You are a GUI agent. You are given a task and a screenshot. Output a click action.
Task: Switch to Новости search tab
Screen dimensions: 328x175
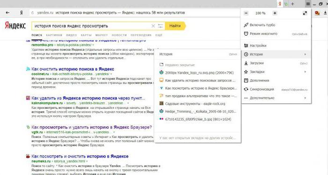point(119,35)
